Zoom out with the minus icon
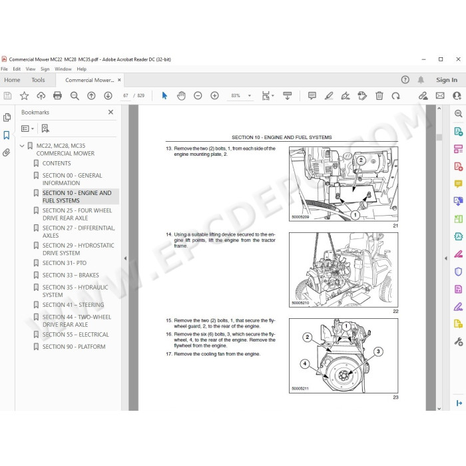The image size is (466, 466). (x=198, y=96)
